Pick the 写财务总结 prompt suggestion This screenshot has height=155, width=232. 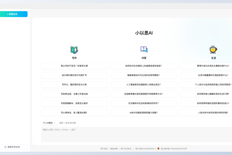point(74,94)
